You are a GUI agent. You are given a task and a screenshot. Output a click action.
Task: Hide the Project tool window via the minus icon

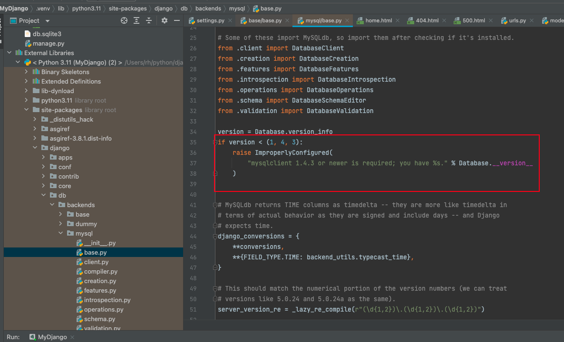click(176, 20)
